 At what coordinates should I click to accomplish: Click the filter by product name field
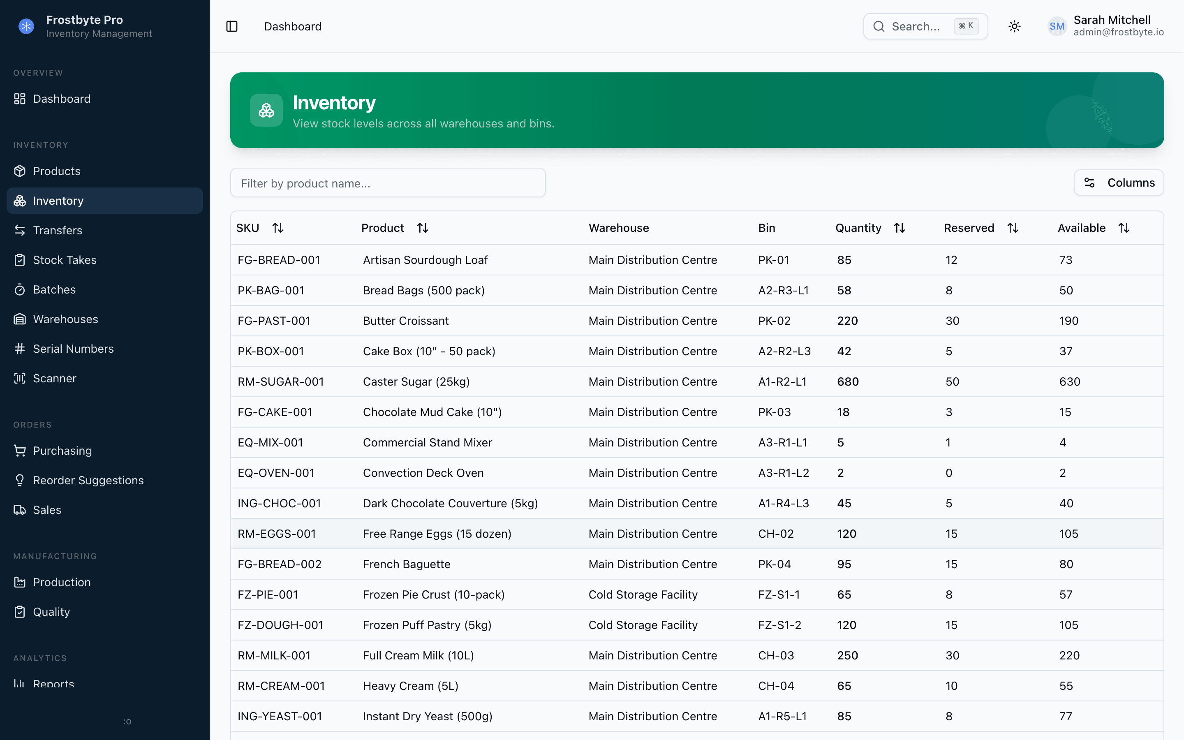pyautogui.click(x=388, y=183)
